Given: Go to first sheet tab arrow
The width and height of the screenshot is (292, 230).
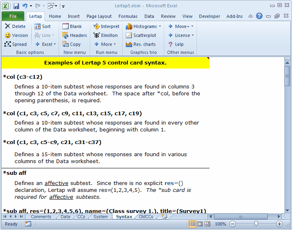Looking at the screenshot, I should point(5,216).
